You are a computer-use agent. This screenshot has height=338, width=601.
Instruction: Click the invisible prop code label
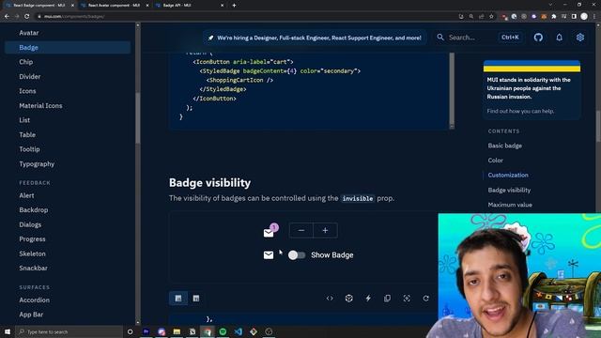tap(358, 198)
